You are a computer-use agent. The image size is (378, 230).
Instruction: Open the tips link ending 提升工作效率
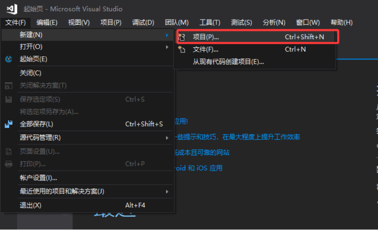point(237,137)
